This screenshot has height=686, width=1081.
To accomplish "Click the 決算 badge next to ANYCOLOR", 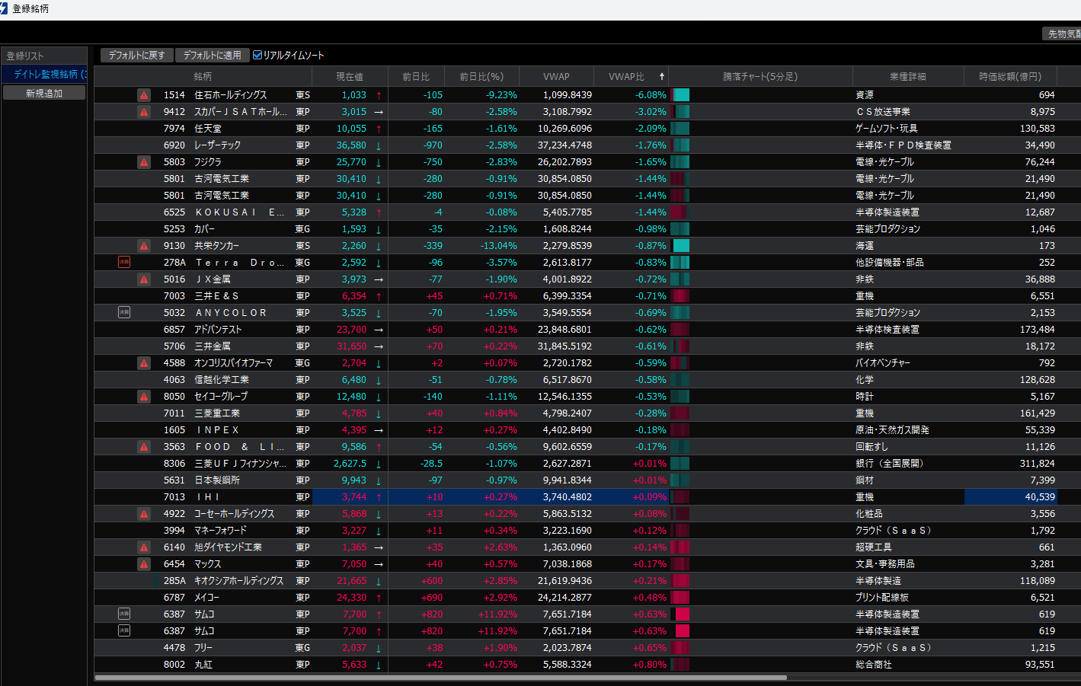I will tap(124, 312).
